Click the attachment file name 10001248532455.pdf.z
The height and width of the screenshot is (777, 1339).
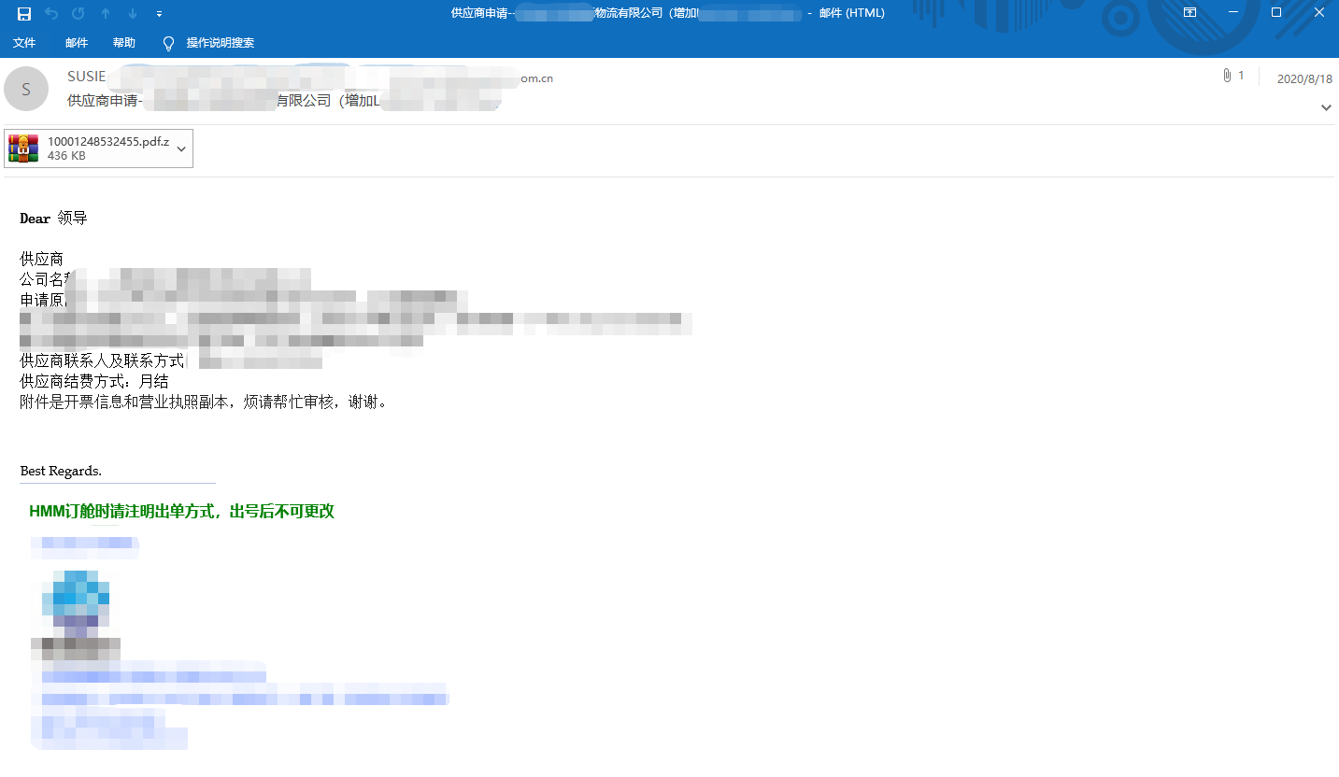[107, 142]
